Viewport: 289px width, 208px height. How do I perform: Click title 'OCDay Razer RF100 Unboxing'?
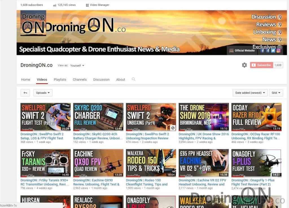tap(256, 136)
